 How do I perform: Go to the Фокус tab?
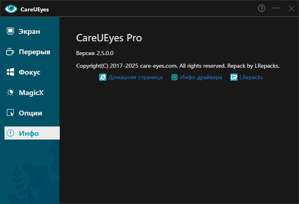[x=29, y=72]
